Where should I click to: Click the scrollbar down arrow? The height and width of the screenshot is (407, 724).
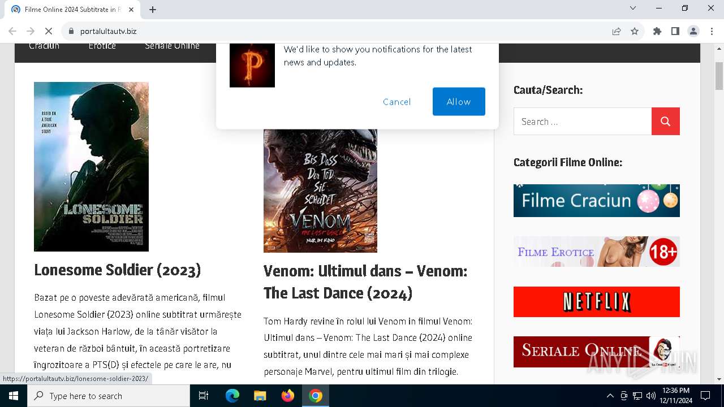pyautogui.click(x=719, y=379)
